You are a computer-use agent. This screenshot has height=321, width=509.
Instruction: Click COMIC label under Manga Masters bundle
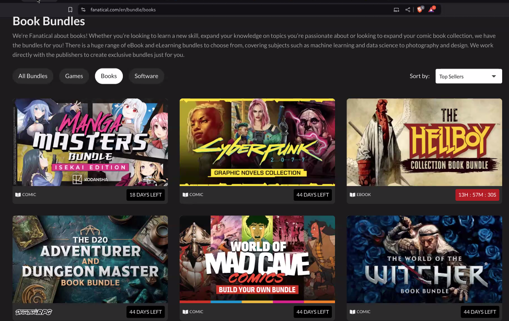29,194
